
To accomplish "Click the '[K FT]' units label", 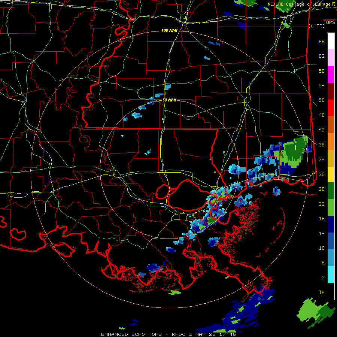I will tap(316, 26).
